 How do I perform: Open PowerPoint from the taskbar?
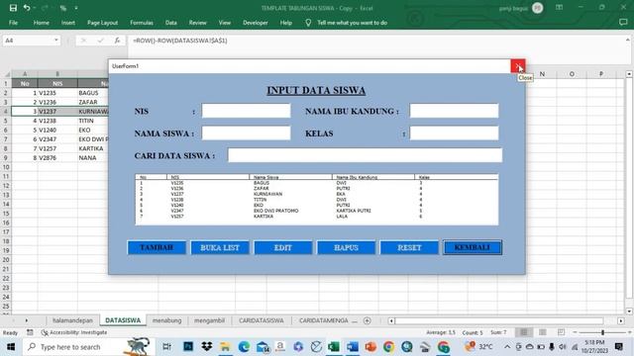[x=370, y=347]
